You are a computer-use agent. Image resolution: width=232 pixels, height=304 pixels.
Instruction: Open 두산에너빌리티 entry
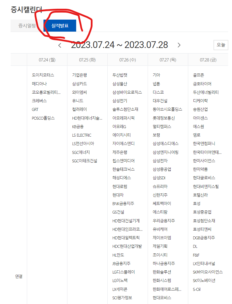pyautogui.click(x=206, y=92)
